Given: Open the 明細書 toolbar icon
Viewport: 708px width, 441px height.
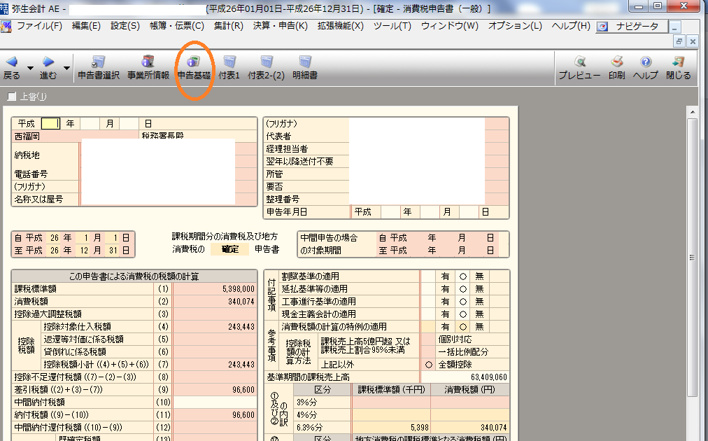Looking at the screenshot, I should [304, 63].
